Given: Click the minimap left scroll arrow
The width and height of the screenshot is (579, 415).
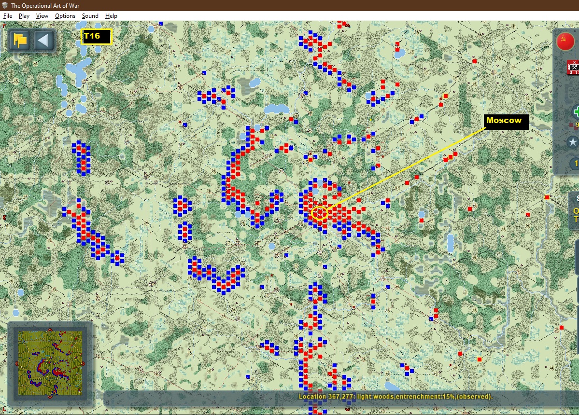Looking at the screenshot, I should click(16, 363).
